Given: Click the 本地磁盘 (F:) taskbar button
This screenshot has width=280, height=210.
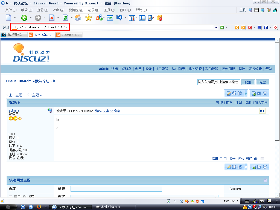Looking at the screenshot, I should point(114,207).
